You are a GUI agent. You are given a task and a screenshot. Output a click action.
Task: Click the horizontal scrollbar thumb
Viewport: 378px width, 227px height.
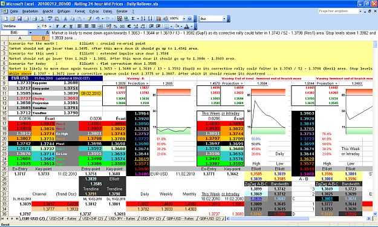270,219
